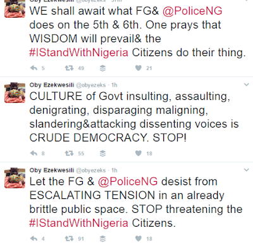
Task: Click the avatar thumbnail on the ESCALATING TENSION tweet
Action: point(15,177)
